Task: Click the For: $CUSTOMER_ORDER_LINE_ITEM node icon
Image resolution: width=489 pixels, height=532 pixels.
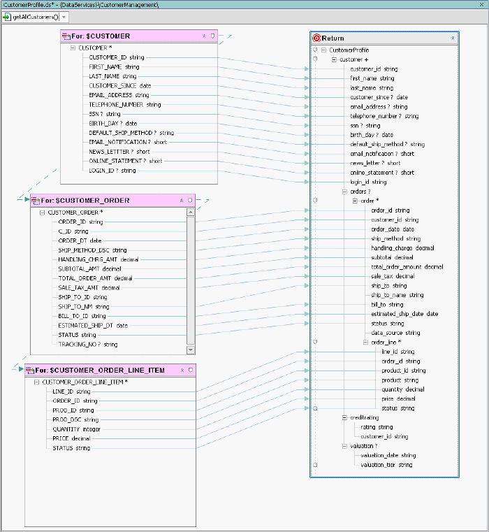Action: pos(30,370)
